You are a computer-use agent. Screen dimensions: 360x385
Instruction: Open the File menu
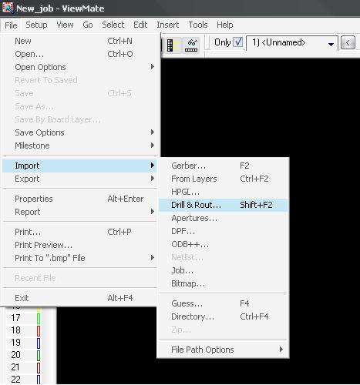[11, 25]
